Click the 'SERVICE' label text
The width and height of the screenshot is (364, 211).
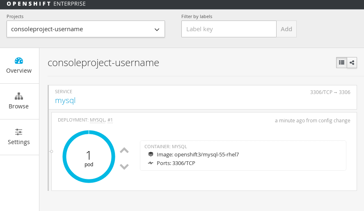(x=64, y=92)
